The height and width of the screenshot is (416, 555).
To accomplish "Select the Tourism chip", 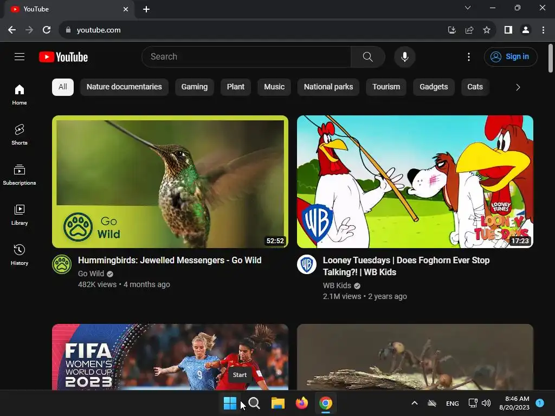I will 386,87.
